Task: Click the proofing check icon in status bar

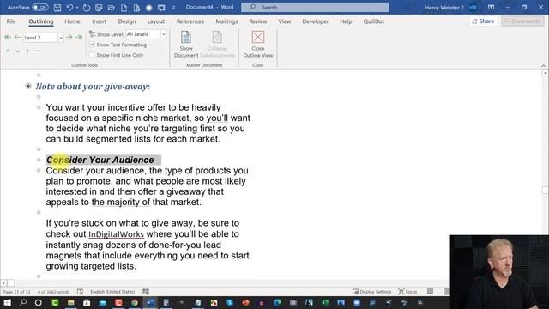Action: 80,292
